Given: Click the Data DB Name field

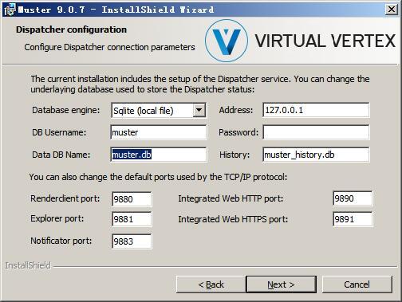Looking at the screenshot, I should [x=159, y=155].
